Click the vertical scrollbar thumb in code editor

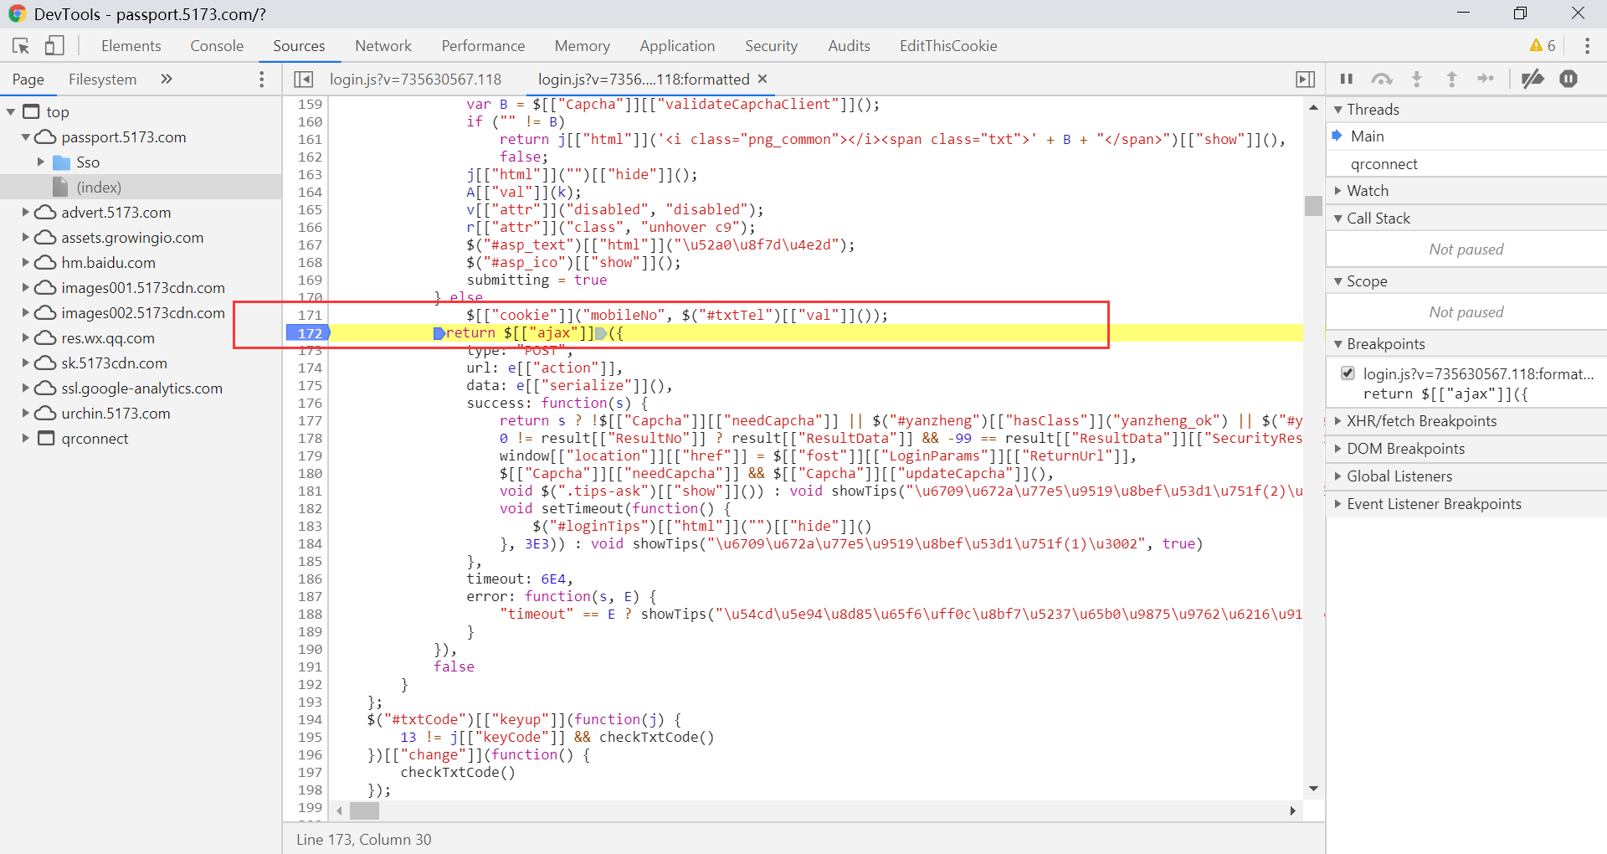tap(1313, 205)
